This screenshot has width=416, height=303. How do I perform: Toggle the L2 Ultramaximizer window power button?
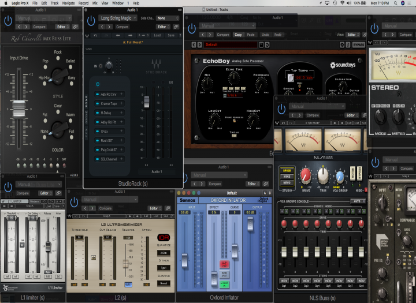tap(74, 202)
